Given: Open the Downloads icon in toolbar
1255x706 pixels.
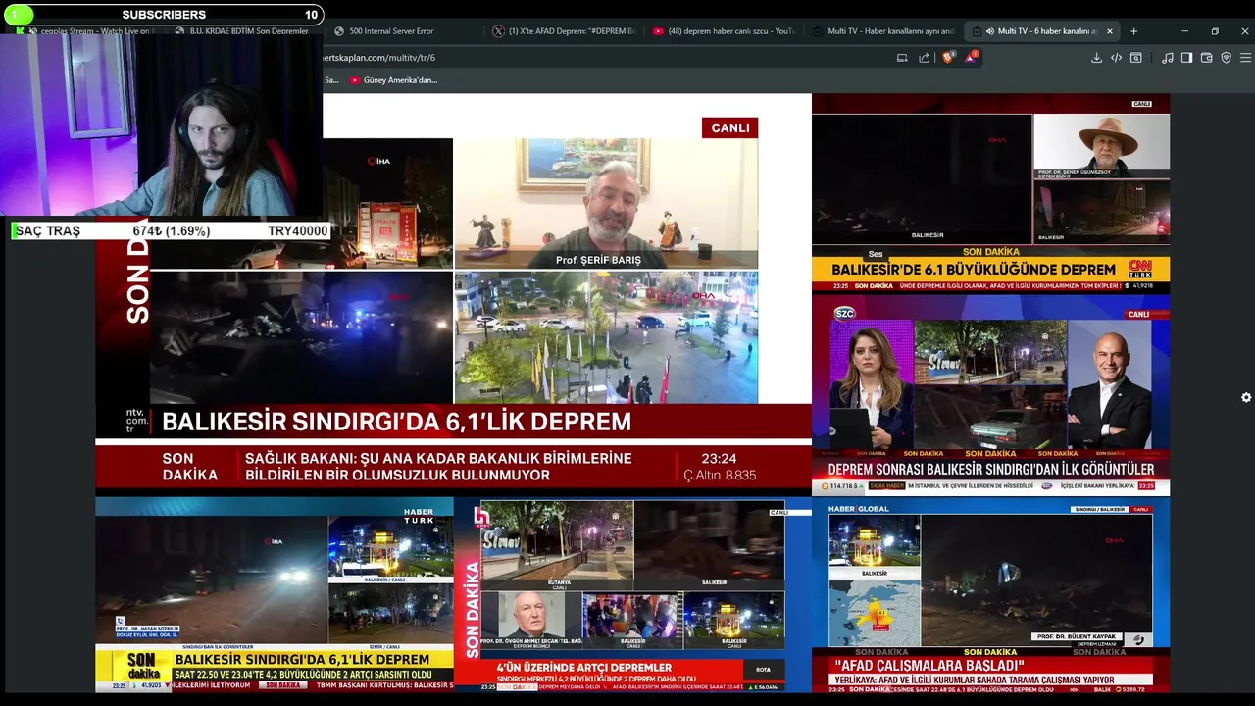Looking at the screenshot, I should click(1096, 58).
